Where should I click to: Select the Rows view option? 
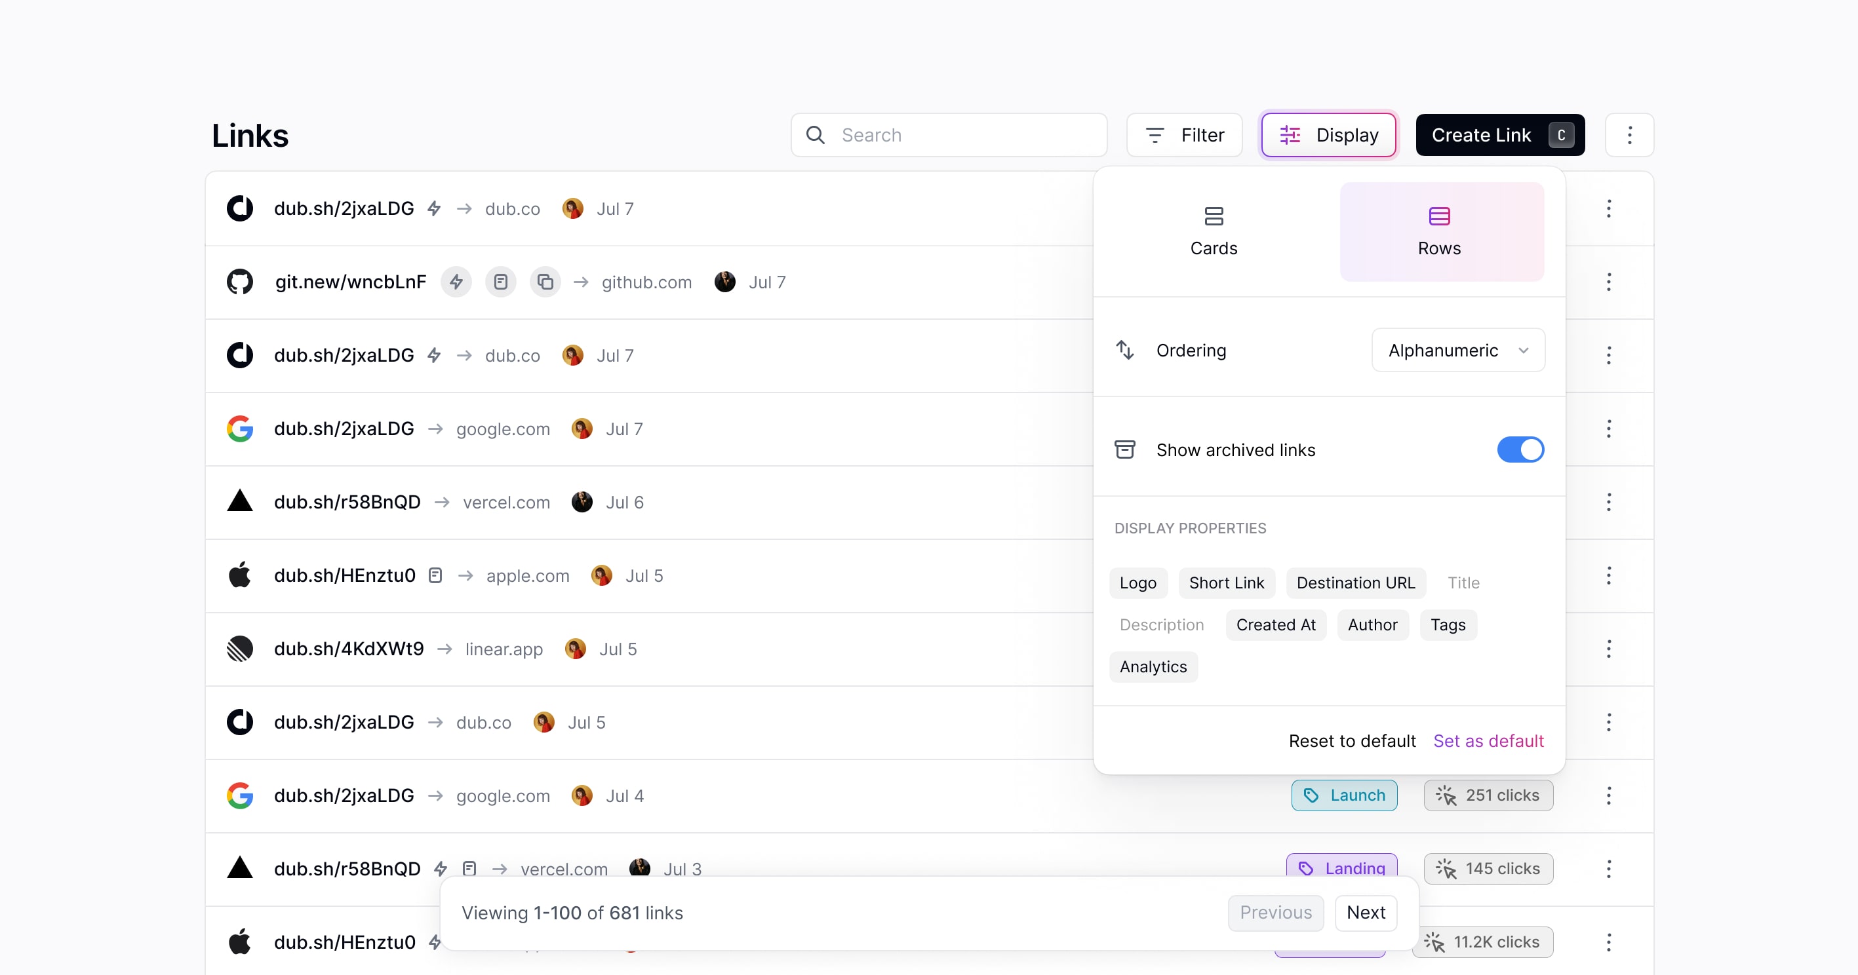[1439, 231]
